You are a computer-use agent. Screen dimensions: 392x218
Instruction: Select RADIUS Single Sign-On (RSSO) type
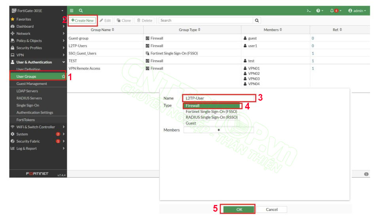(212, 117)
